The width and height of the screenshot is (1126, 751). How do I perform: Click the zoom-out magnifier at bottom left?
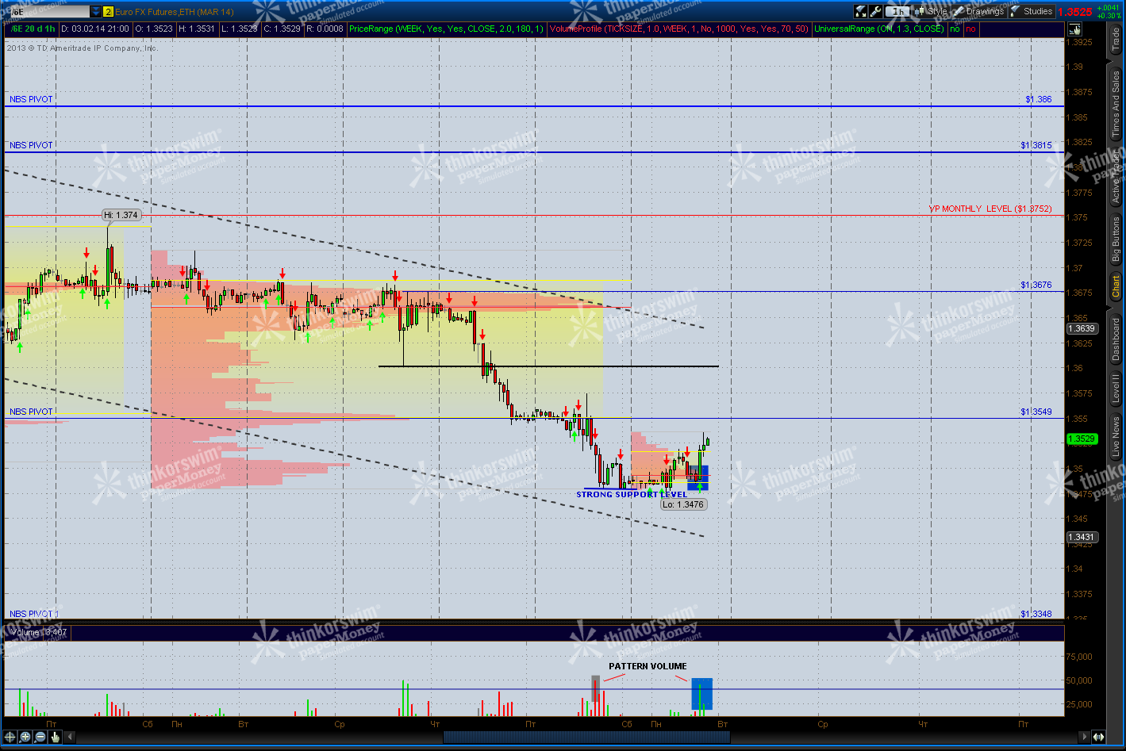click(x=39, y=738)
